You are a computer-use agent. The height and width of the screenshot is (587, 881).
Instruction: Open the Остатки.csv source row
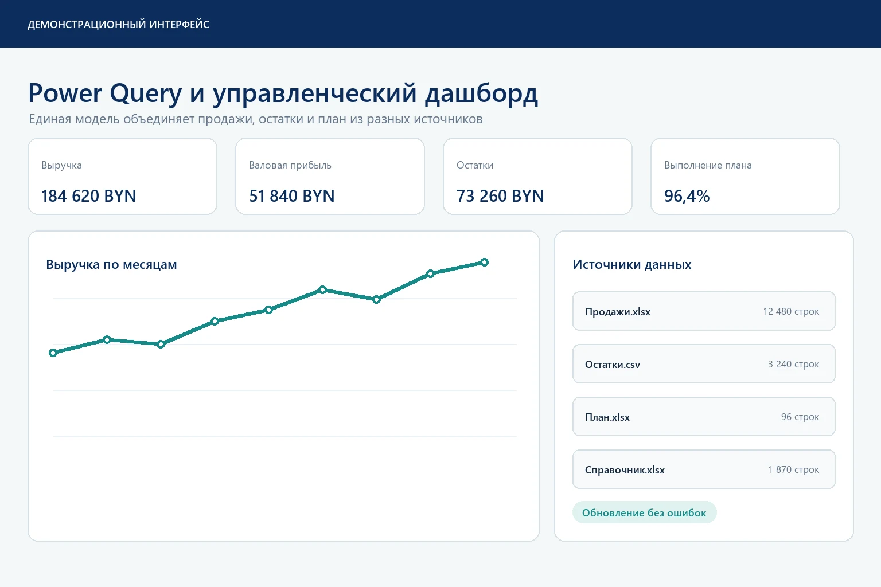click(x=704, y=364)
